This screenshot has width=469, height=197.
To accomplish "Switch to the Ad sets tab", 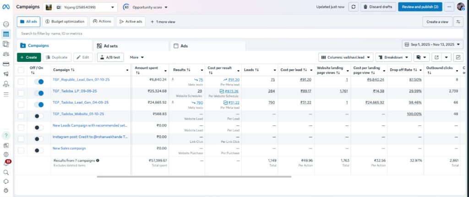I will (x=108, y=46).
